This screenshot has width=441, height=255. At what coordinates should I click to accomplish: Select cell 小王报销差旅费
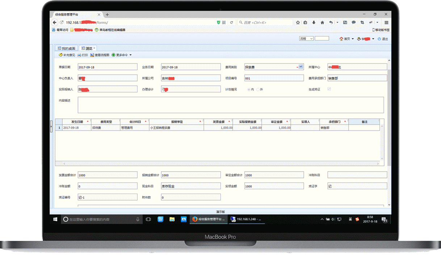click(176, 128)
